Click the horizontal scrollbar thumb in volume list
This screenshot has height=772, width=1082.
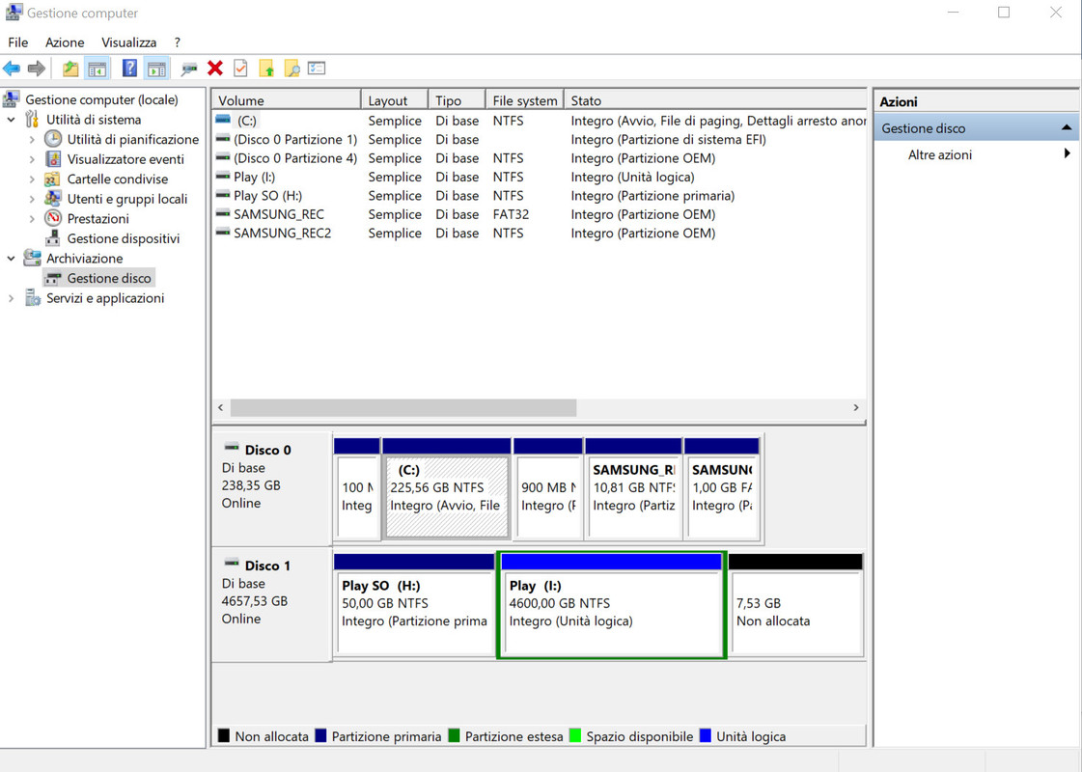(x=403, y=408)
